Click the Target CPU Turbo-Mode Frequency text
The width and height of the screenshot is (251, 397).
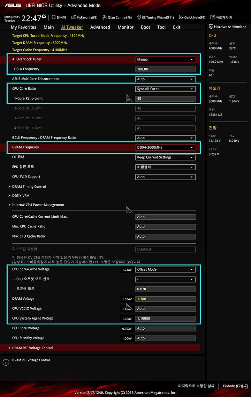48,36
